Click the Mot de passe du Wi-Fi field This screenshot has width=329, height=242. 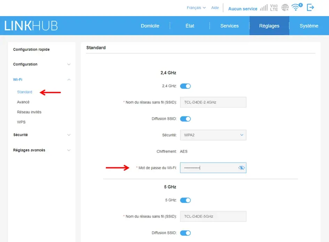pyautogui.click(x=208, y=168)
